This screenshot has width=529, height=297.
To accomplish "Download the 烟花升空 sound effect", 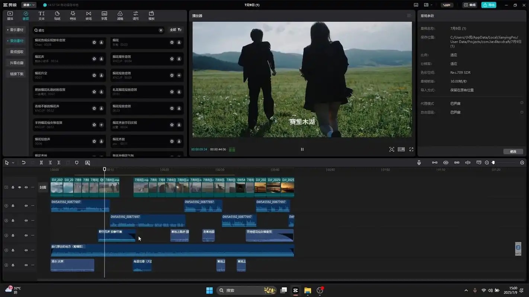I will (x=101, y=75).
